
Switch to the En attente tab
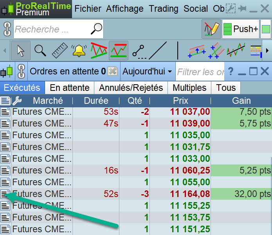coord(70,88)
